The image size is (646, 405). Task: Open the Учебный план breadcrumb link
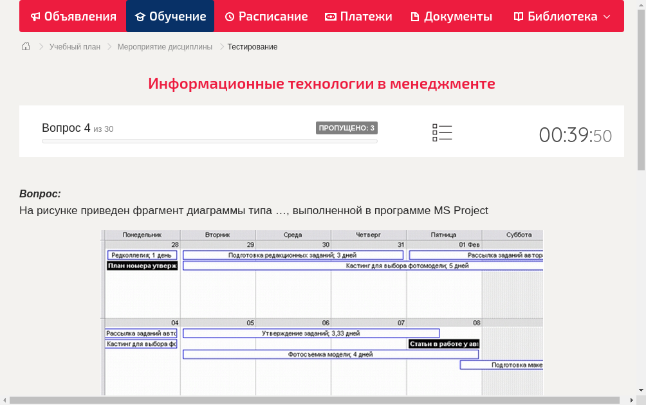tap(75, 46)
